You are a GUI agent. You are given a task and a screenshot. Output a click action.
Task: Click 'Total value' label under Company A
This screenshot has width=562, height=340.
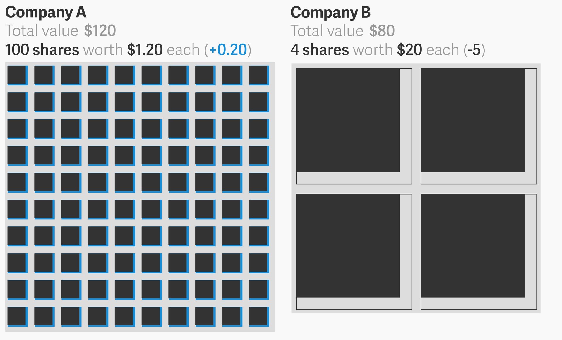[x=42, y=30]
